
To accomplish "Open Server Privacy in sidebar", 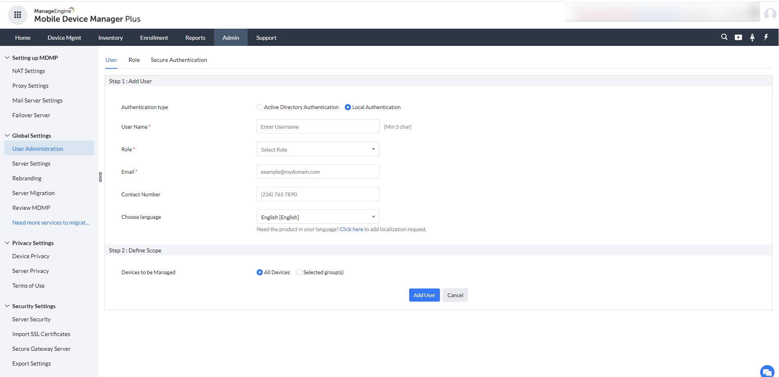I will (x=30, y=271).
